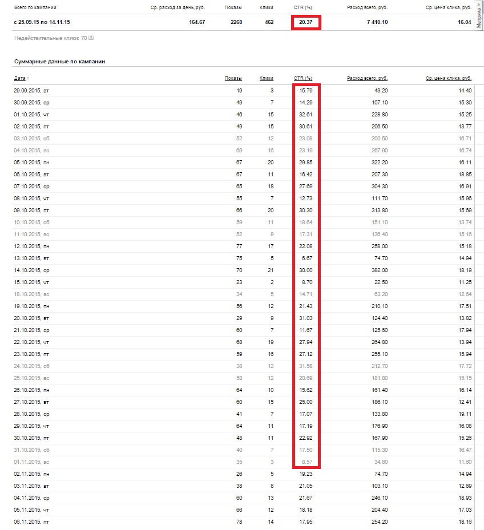Click the Суммарные данные по кампании heading
Image resolution: width=484 pixels, height=530 pixels.
coord(59,62)
